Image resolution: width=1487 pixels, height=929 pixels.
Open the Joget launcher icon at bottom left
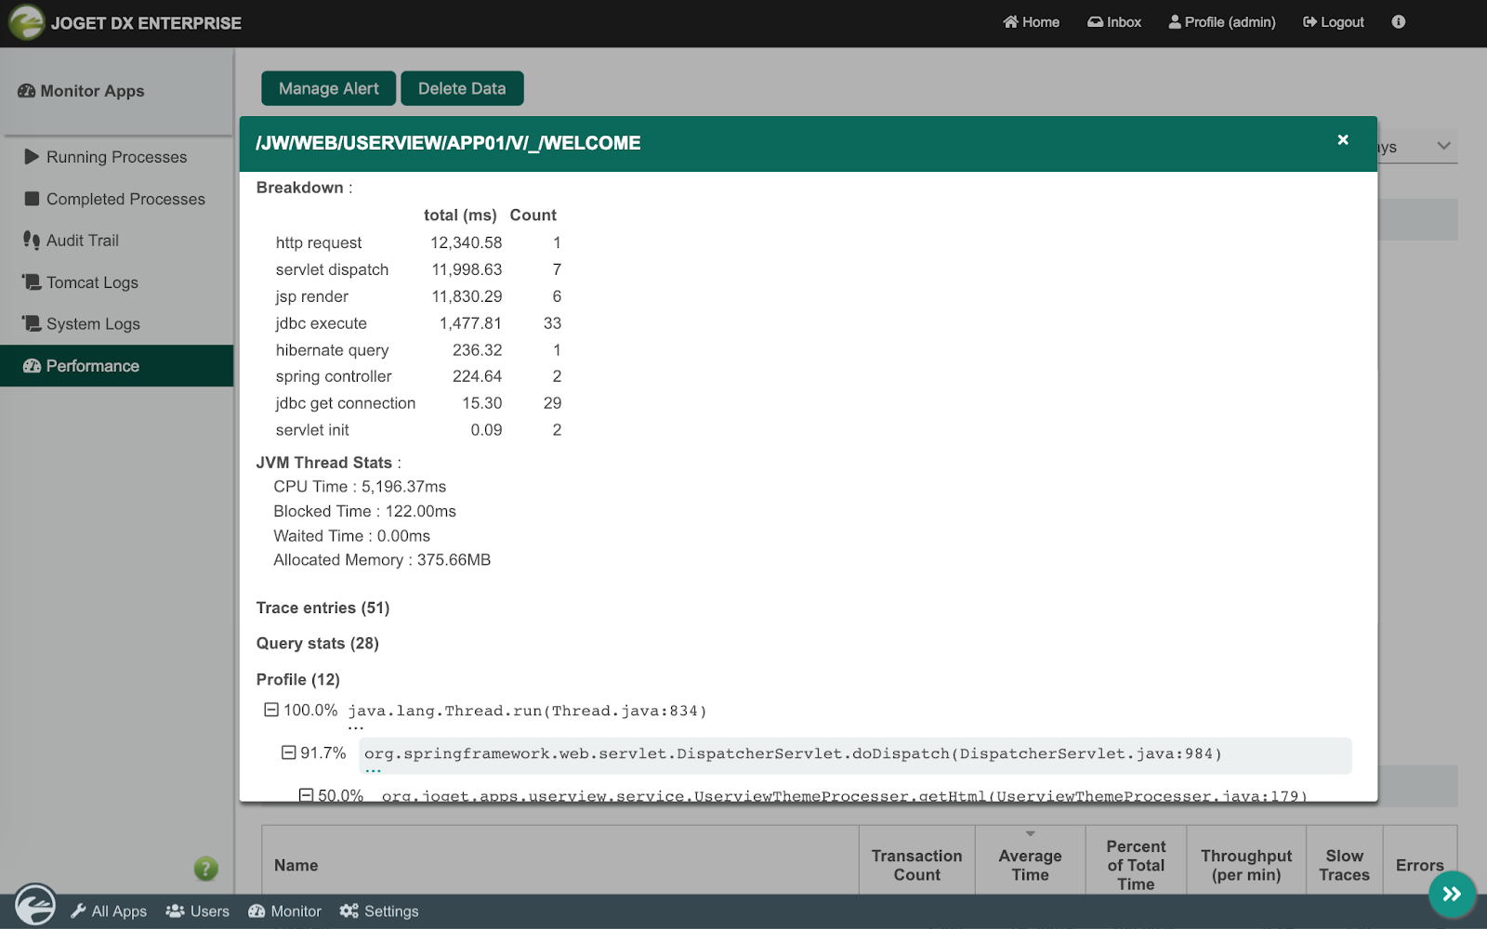click(35, 905)
